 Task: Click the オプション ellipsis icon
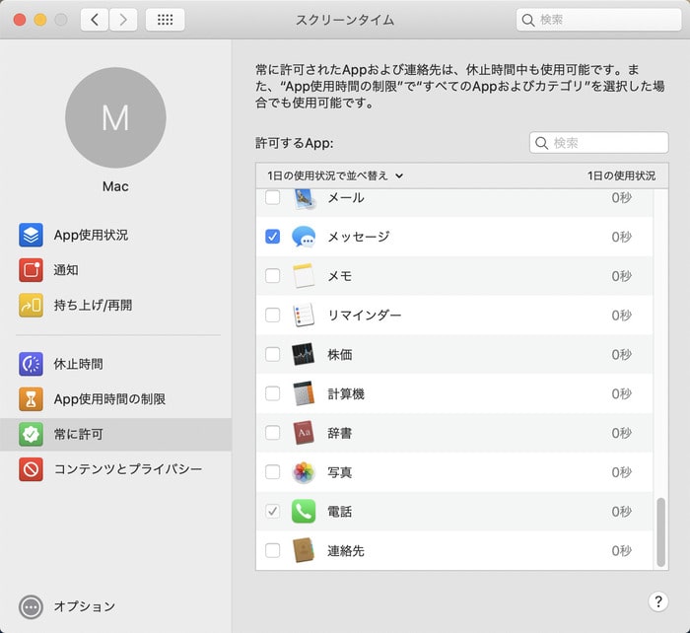click(31, 606)
